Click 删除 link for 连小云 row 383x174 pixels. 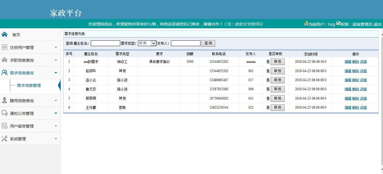point(356,80)
